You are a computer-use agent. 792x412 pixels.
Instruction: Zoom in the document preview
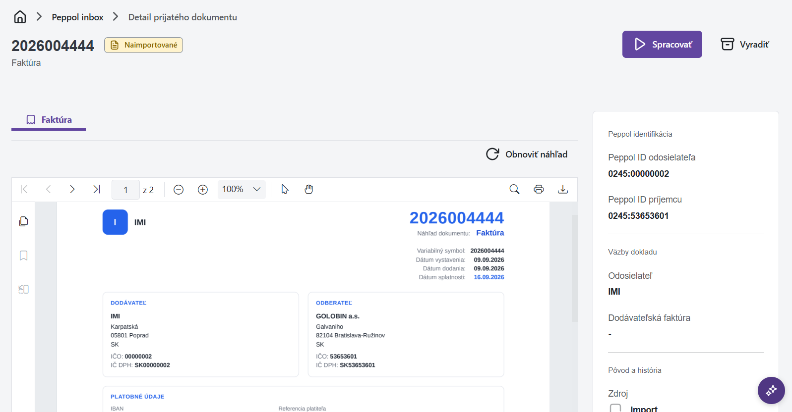(x=203, y=190)
